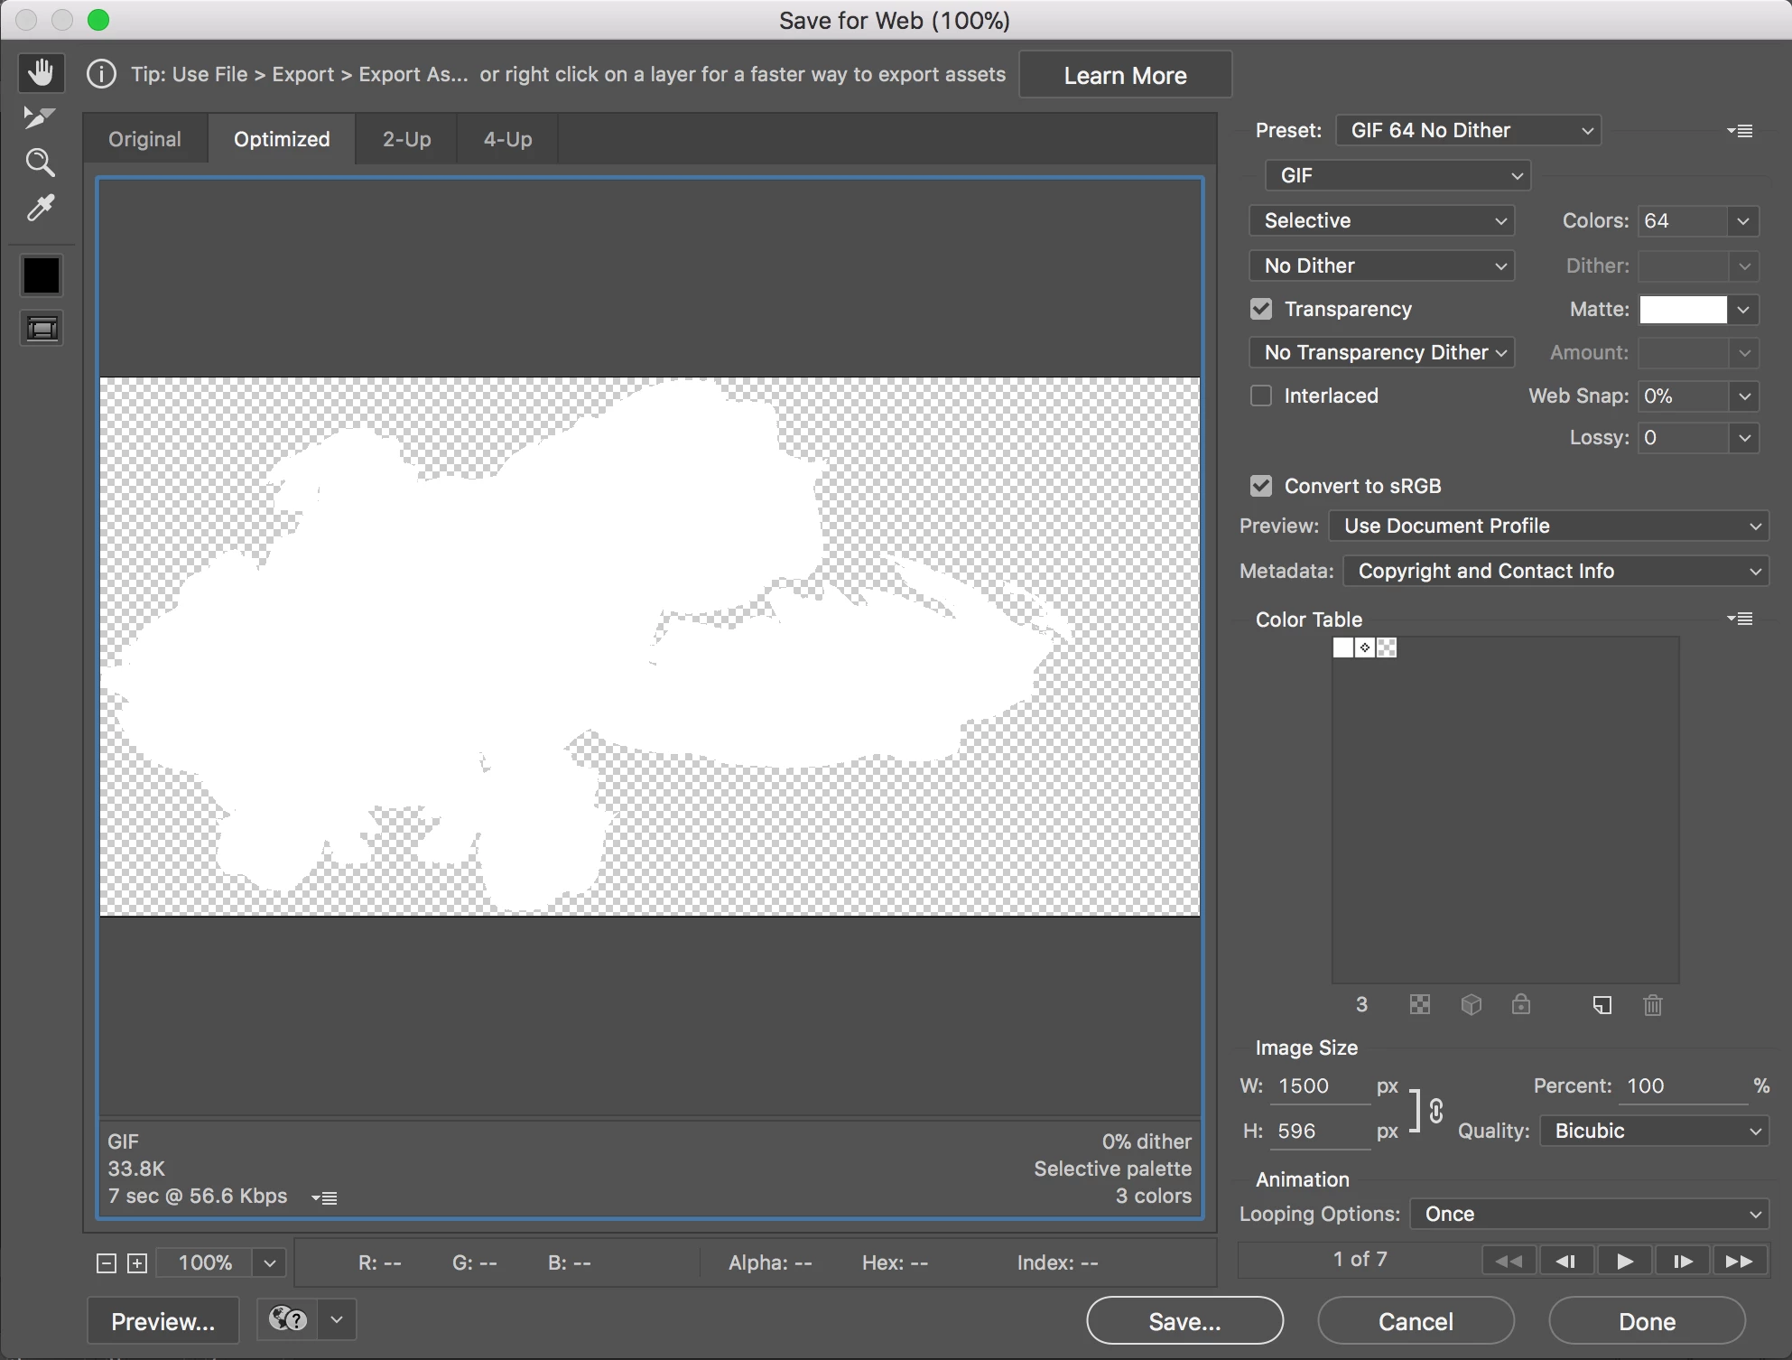Image resolution: width=1792 pixels, height=1360 pixels.
Task: Select the Zoom tool
Action: tap(41, 163)
